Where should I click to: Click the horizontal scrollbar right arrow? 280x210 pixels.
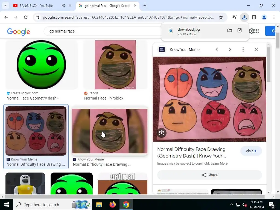pyautogui.click(x=273, y=197)
